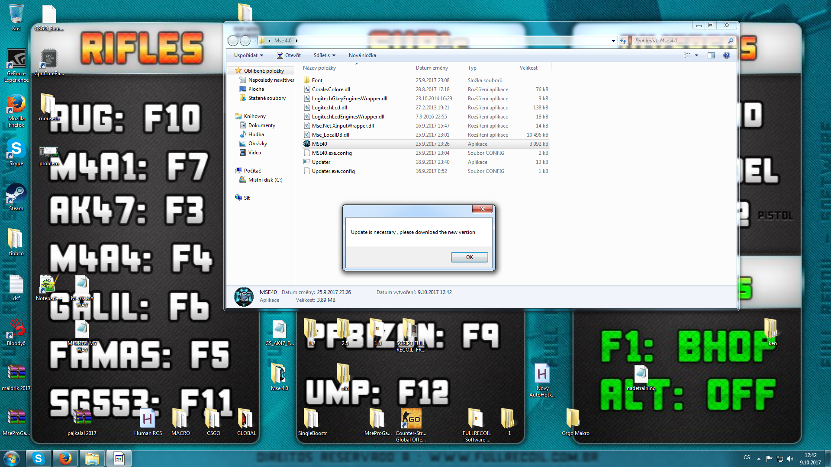Open the GLOBAL folder icon

point(246,422)
